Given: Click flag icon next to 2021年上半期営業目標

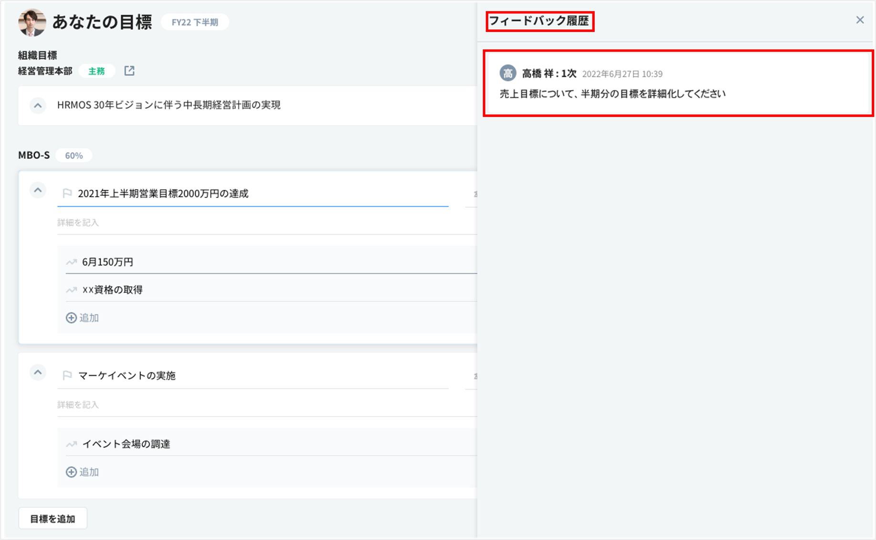Looking at the screenshot, I should point(67,193).
